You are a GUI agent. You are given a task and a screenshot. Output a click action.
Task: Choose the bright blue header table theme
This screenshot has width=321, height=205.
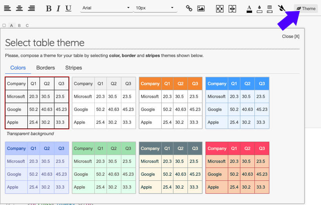pyautogui.click(x=237, y=103)
